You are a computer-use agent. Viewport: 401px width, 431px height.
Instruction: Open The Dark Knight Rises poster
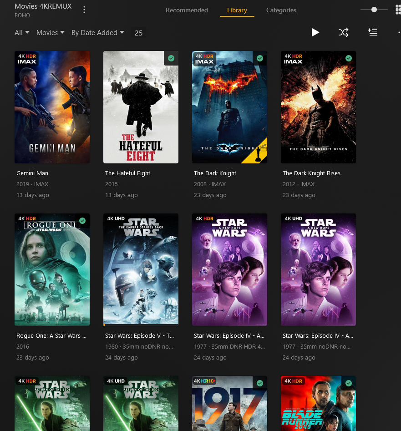[x=318, y=107]
